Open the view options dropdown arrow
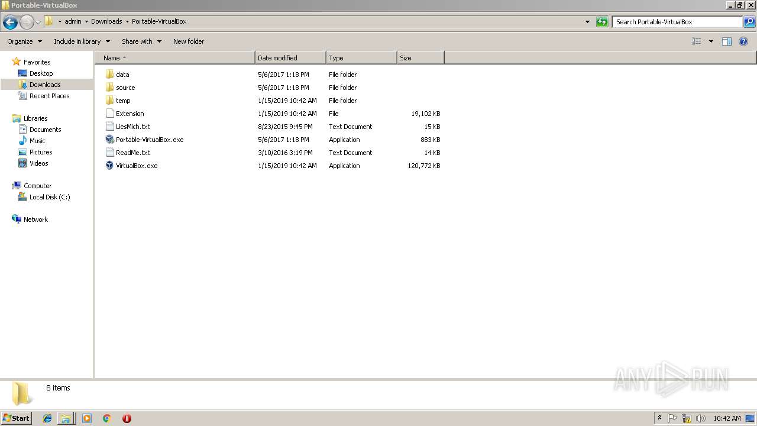 click(x=711, y=41)
